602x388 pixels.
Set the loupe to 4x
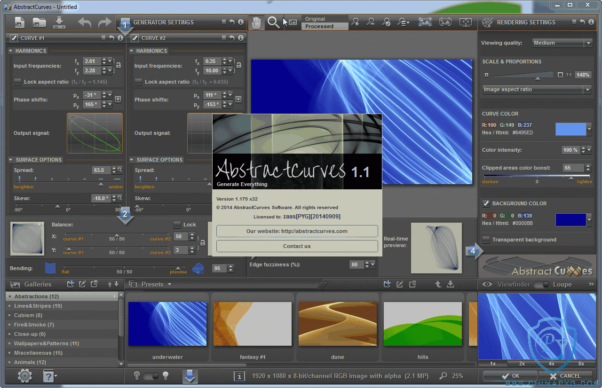pyautogui.click(x=552, y=364)
